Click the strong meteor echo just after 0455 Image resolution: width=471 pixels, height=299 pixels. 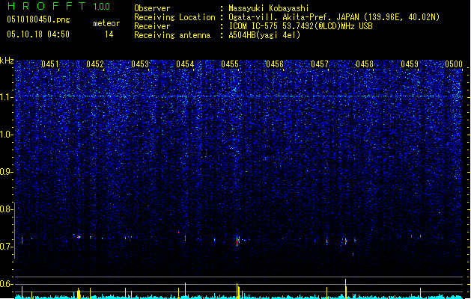coord(238,240)
